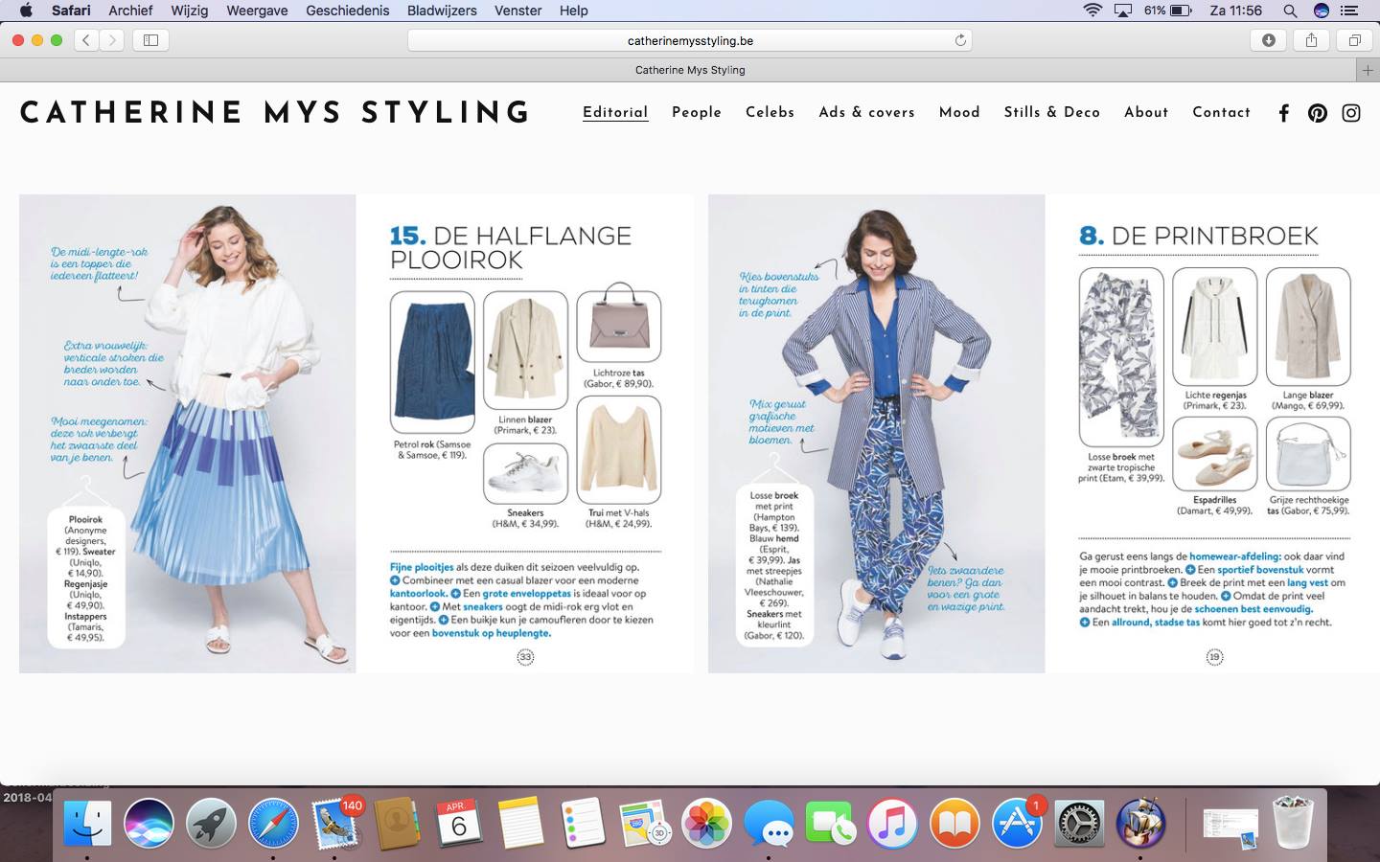
Task: Open the Facebook page icon
Action: (x=1284, y=113)
